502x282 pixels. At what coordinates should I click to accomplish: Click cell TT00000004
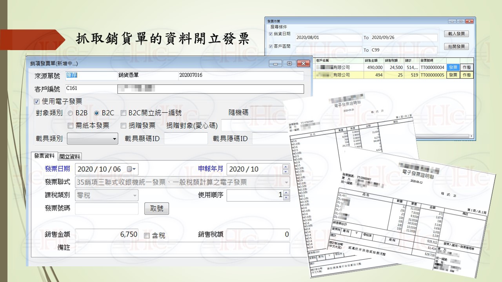(x=433, y=68)
